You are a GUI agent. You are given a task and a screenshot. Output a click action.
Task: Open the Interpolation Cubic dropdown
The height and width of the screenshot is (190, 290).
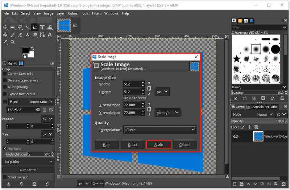point(160,130)
